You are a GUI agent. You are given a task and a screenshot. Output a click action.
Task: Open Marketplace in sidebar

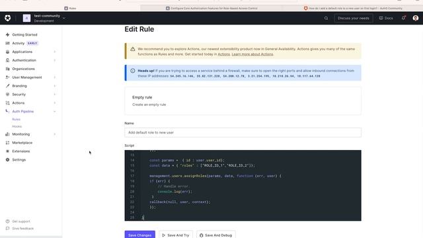click(22, 143)
